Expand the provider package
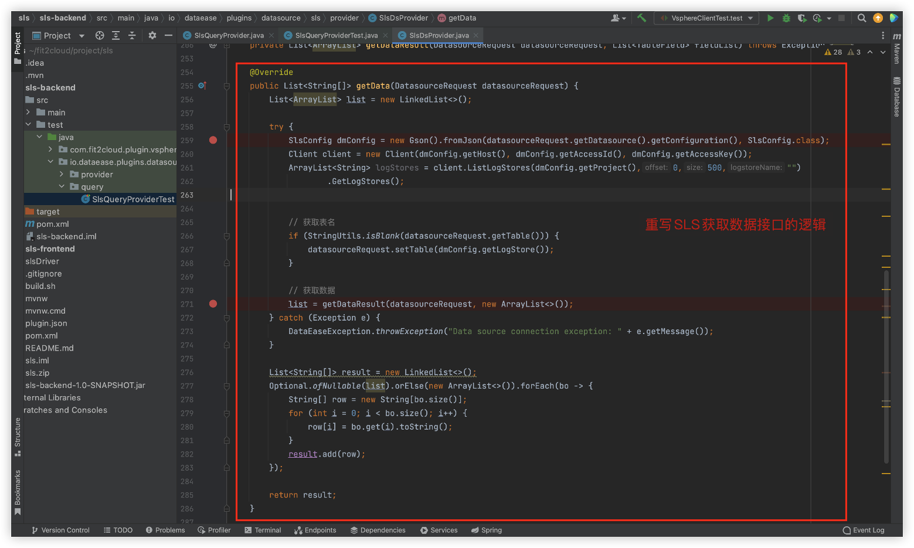This screenshot has height=548, width=914. point(62,174)
